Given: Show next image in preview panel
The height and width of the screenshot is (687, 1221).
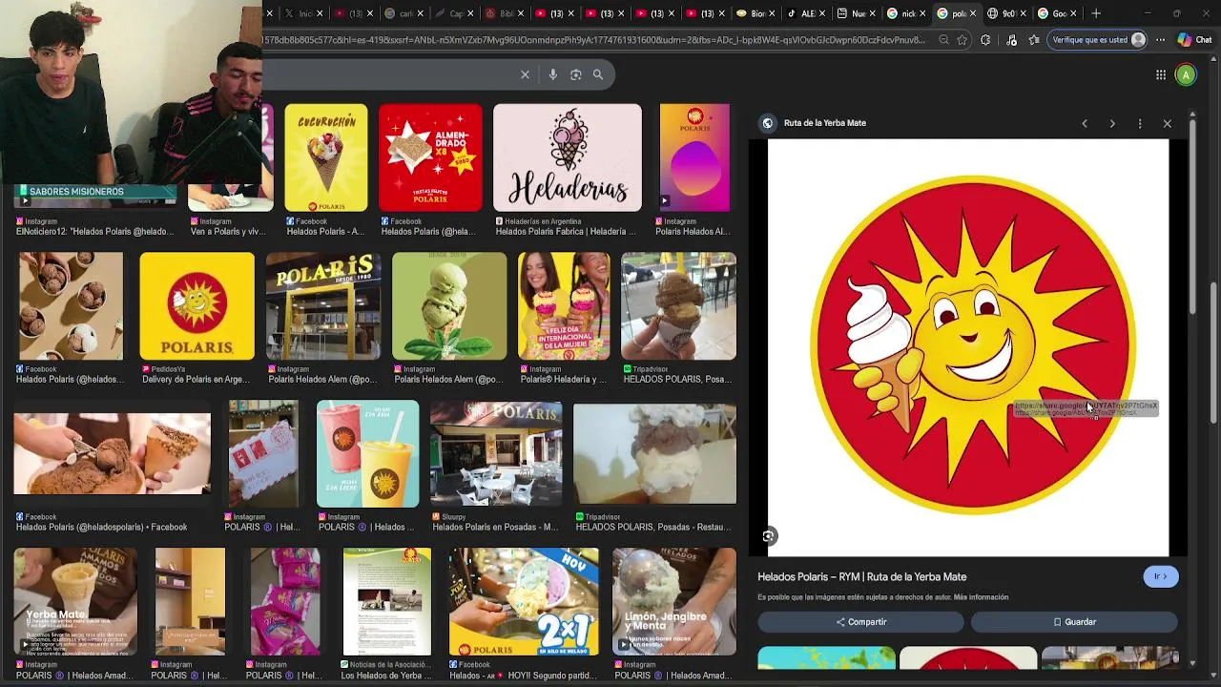Looking at the screenshot, I should pyautogui.click(x=1112, y=123).
